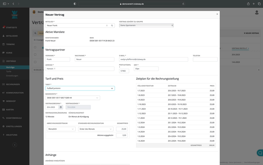Click the Aktivierungsgebühr input field
The width and height of the screenshot is (263, 165).
122,135
